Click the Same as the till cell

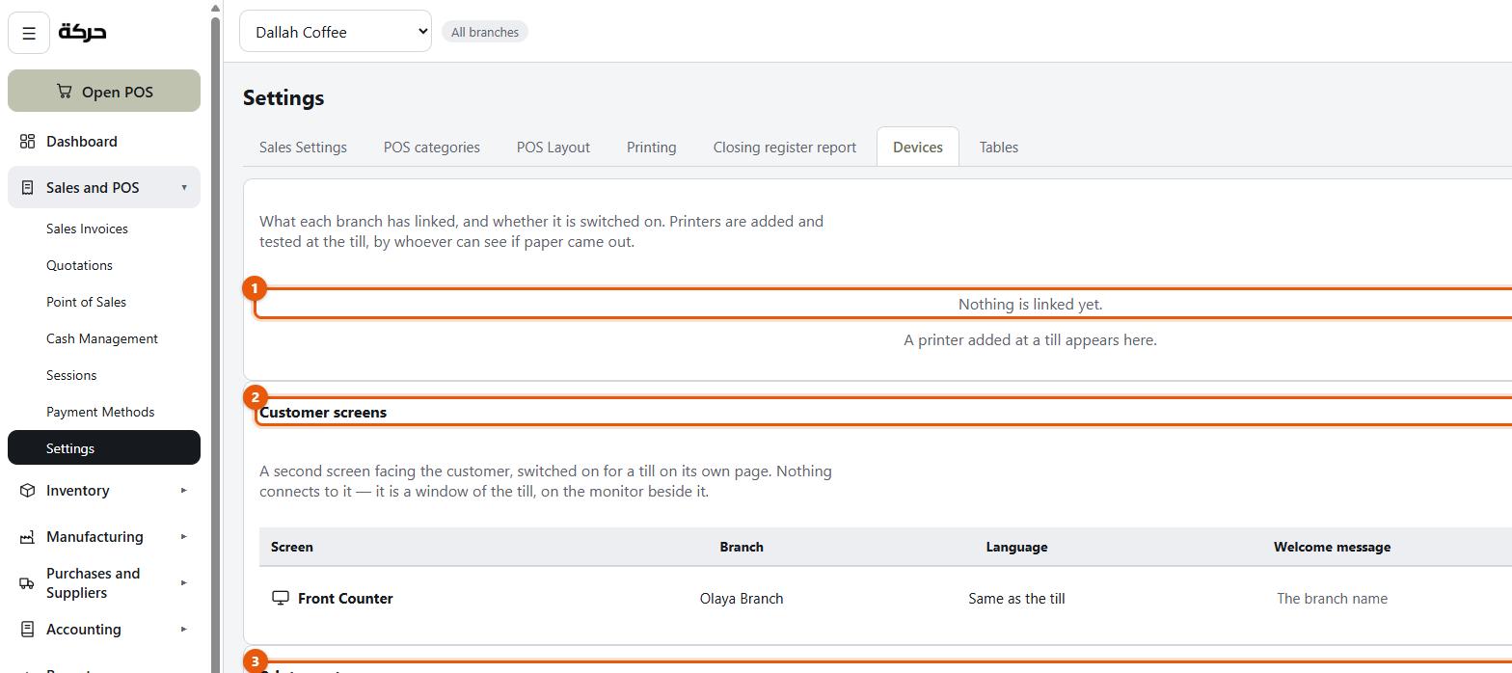pyautogui.click(x=1016, y=599)
